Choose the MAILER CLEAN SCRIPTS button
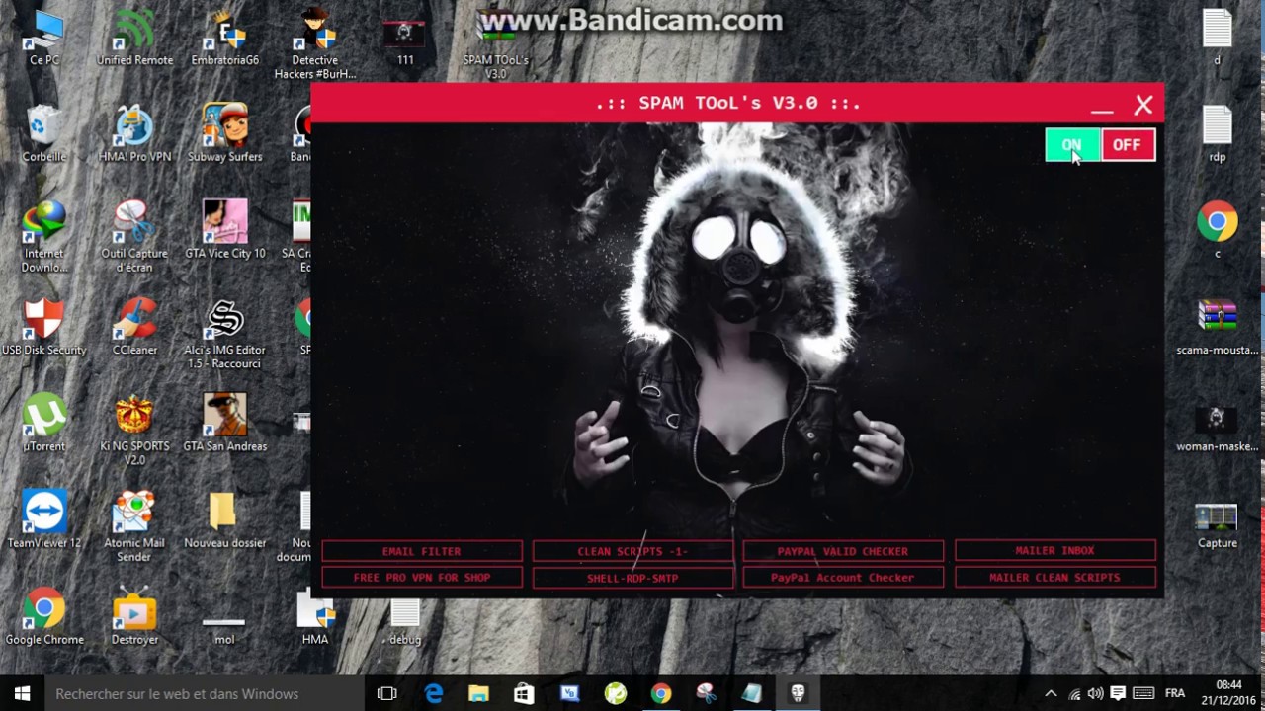The width and height of the screenshot is (1265, 711). [x=1054, y=577]
